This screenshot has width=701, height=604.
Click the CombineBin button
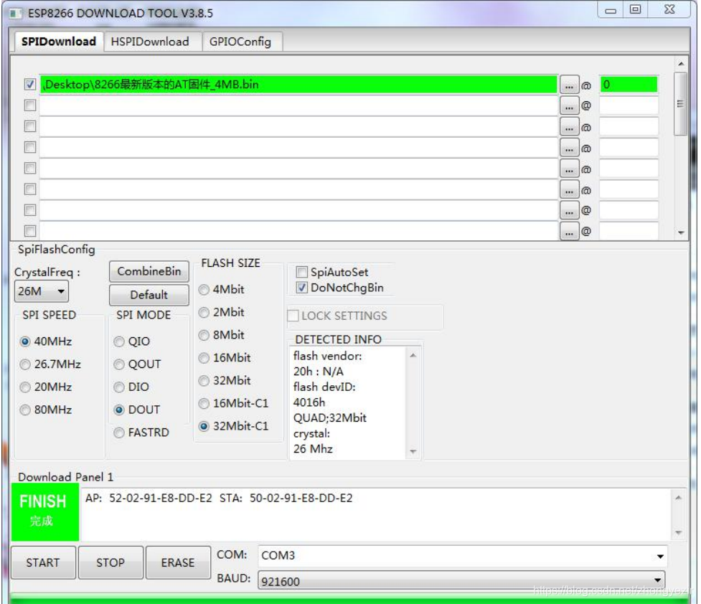(x=149, y=271)
